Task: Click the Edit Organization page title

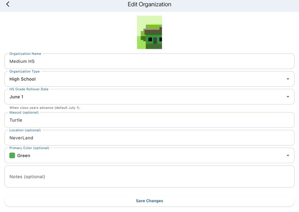Action: coord(149,4)
